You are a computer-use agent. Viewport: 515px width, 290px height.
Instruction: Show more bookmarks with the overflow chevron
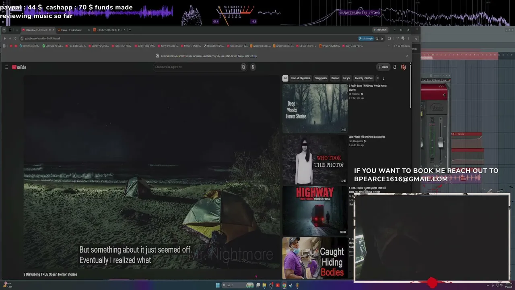(x=389, y=46)
